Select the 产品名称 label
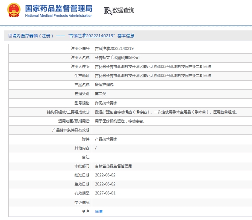 pos(82,84)
